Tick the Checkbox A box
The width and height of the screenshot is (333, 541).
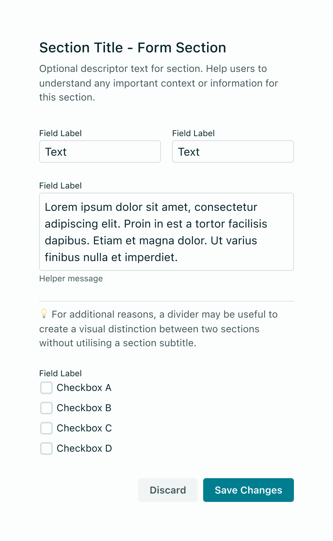tap(46, 388)
